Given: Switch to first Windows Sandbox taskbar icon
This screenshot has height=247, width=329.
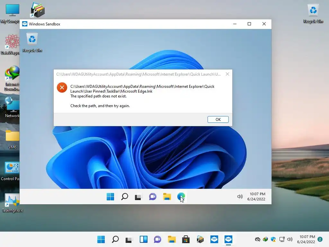Looking at the screenshot, I should point(214,239).
